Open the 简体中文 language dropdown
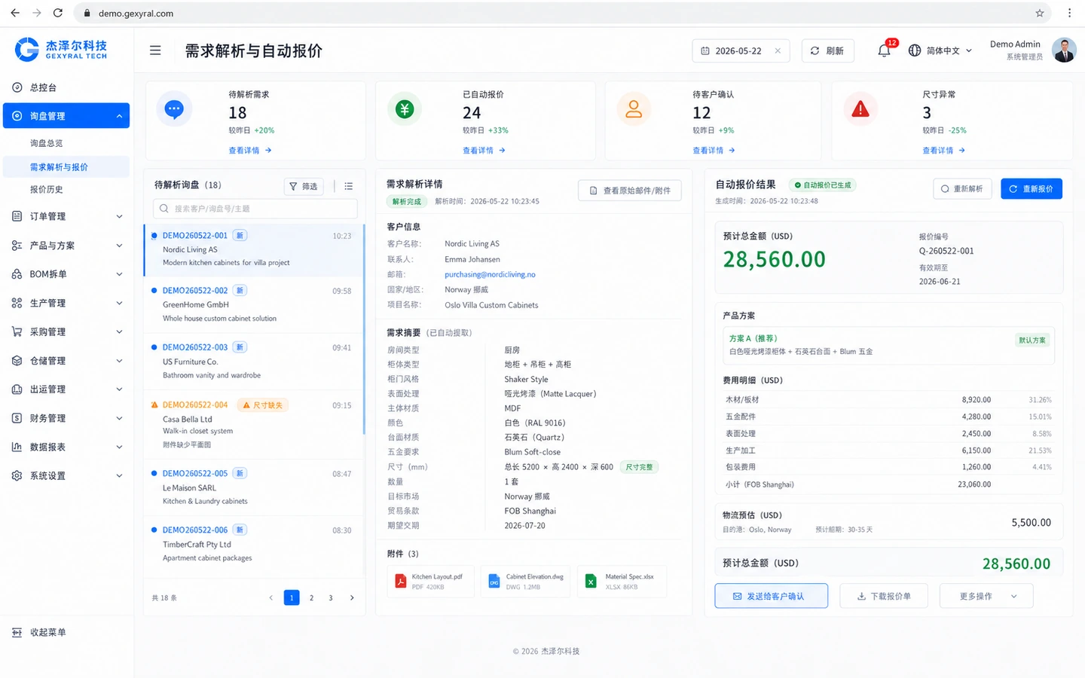This screenshot has width=1085, height=678. coord(940,50)
